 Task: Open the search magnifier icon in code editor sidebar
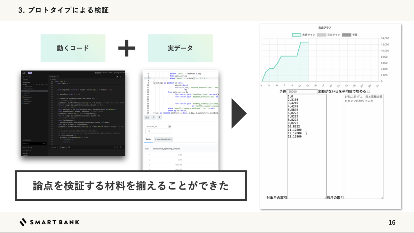click(x=26, y=77)
